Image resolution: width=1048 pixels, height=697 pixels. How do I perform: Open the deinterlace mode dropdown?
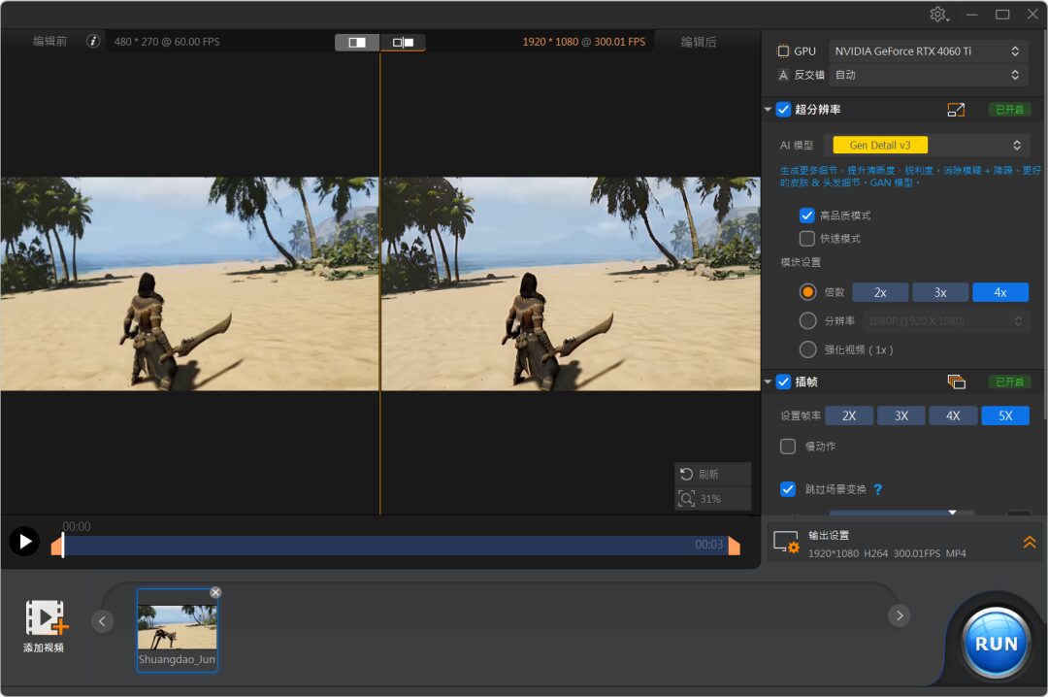tap(928, 75)
